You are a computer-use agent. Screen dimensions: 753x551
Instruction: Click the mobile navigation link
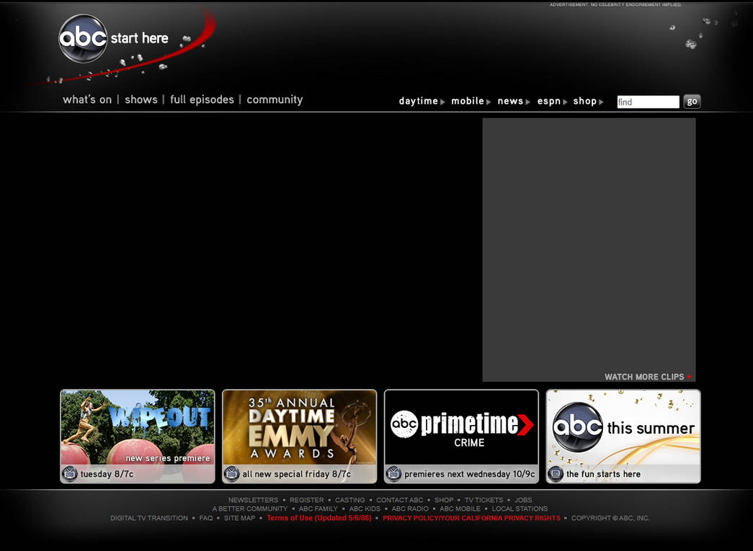[x=467, y=101]
